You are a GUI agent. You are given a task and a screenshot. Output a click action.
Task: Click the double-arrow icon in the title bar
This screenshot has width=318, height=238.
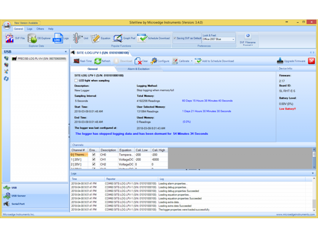coord(287,22)
